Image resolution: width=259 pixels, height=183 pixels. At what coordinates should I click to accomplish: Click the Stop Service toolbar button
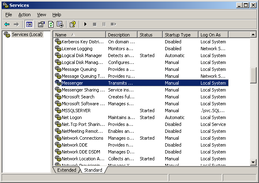[95, 24]
